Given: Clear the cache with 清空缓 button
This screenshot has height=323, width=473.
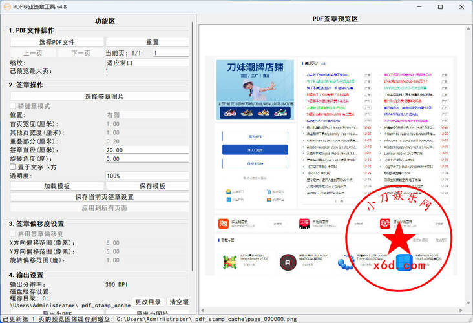Looking at the screenshot, I should coord(178,302).
